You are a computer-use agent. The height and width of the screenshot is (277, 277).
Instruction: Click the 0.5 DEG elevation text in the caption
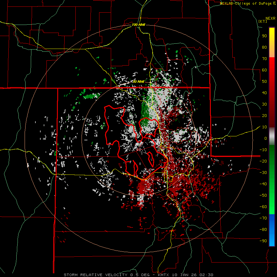139,275
